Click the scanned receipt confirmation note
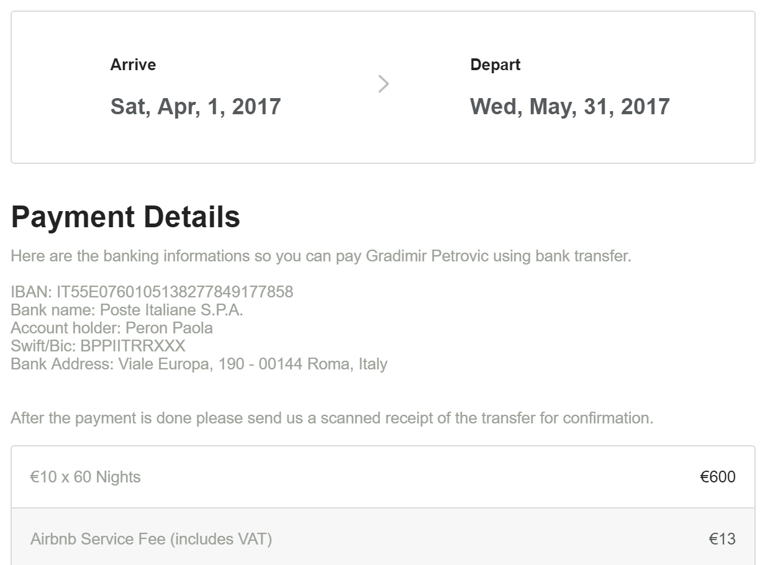 click(x=332, y=418)
